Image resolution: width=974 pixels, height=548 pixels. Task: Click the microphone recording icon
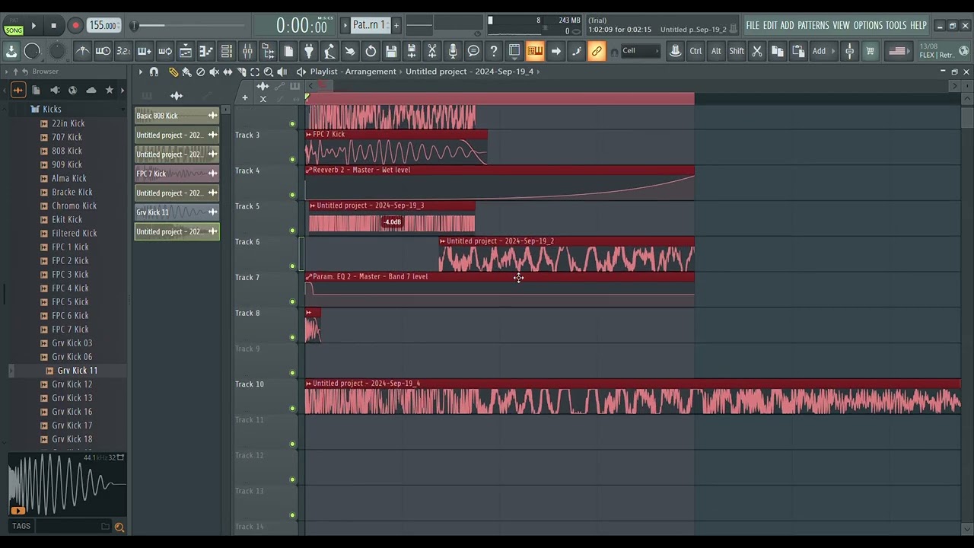453,51
